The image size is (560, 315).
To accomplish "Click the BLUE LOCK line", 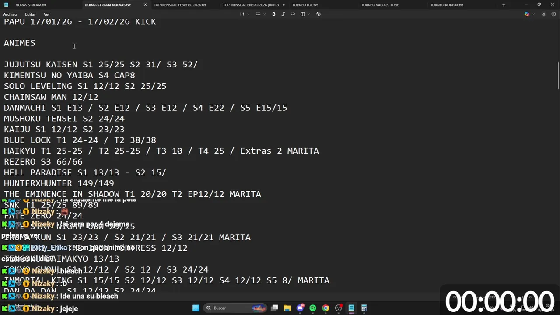I will [80, 140].
